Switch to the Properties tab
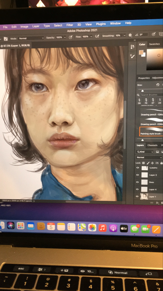The width and height of the screenshot is (163, 291). click(x=144, y=78)
